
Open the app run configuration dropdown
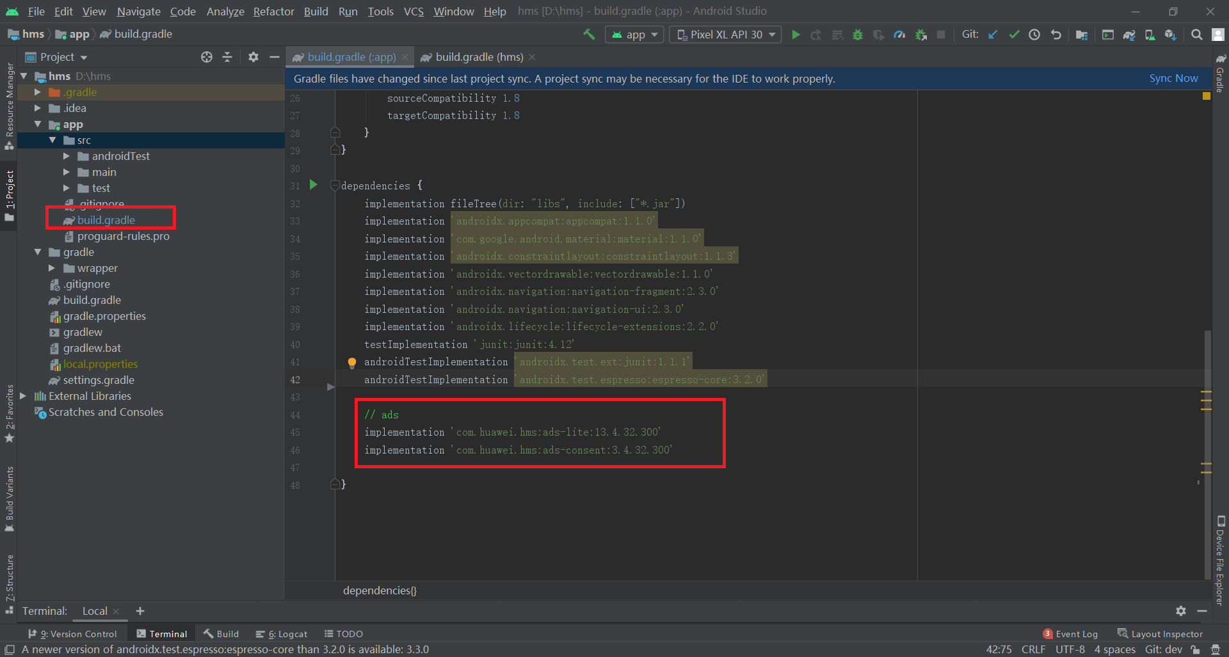pyautogui.click(x=634, y=35)
